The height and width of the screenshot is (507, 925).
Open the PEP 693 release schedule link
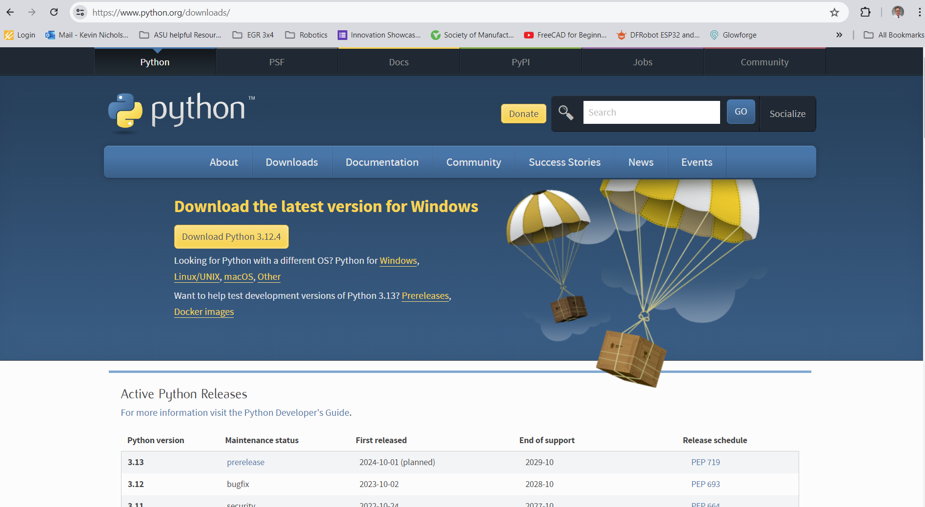[x=705, y=484]
